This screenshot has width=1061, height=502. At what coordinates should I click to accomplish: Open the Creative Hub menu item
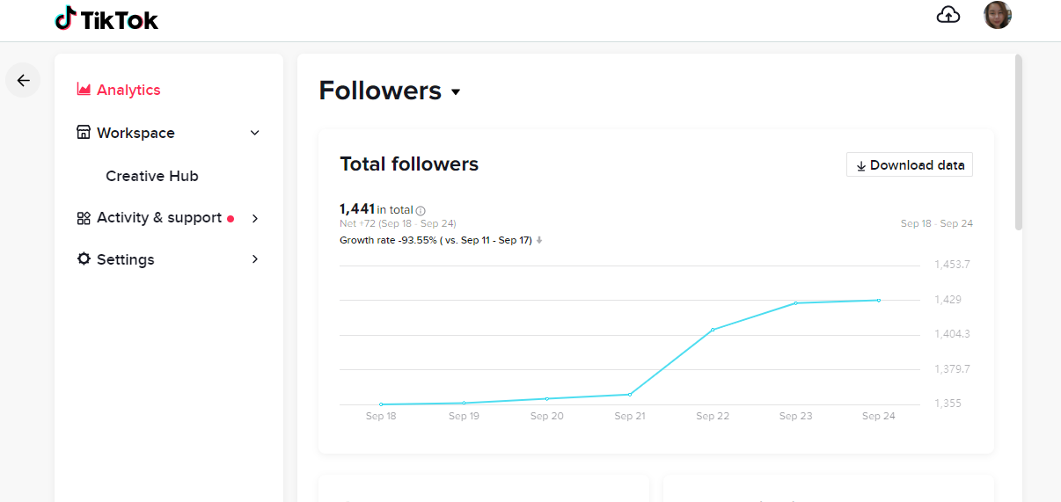pyautogui.click(x=152, y=176)
